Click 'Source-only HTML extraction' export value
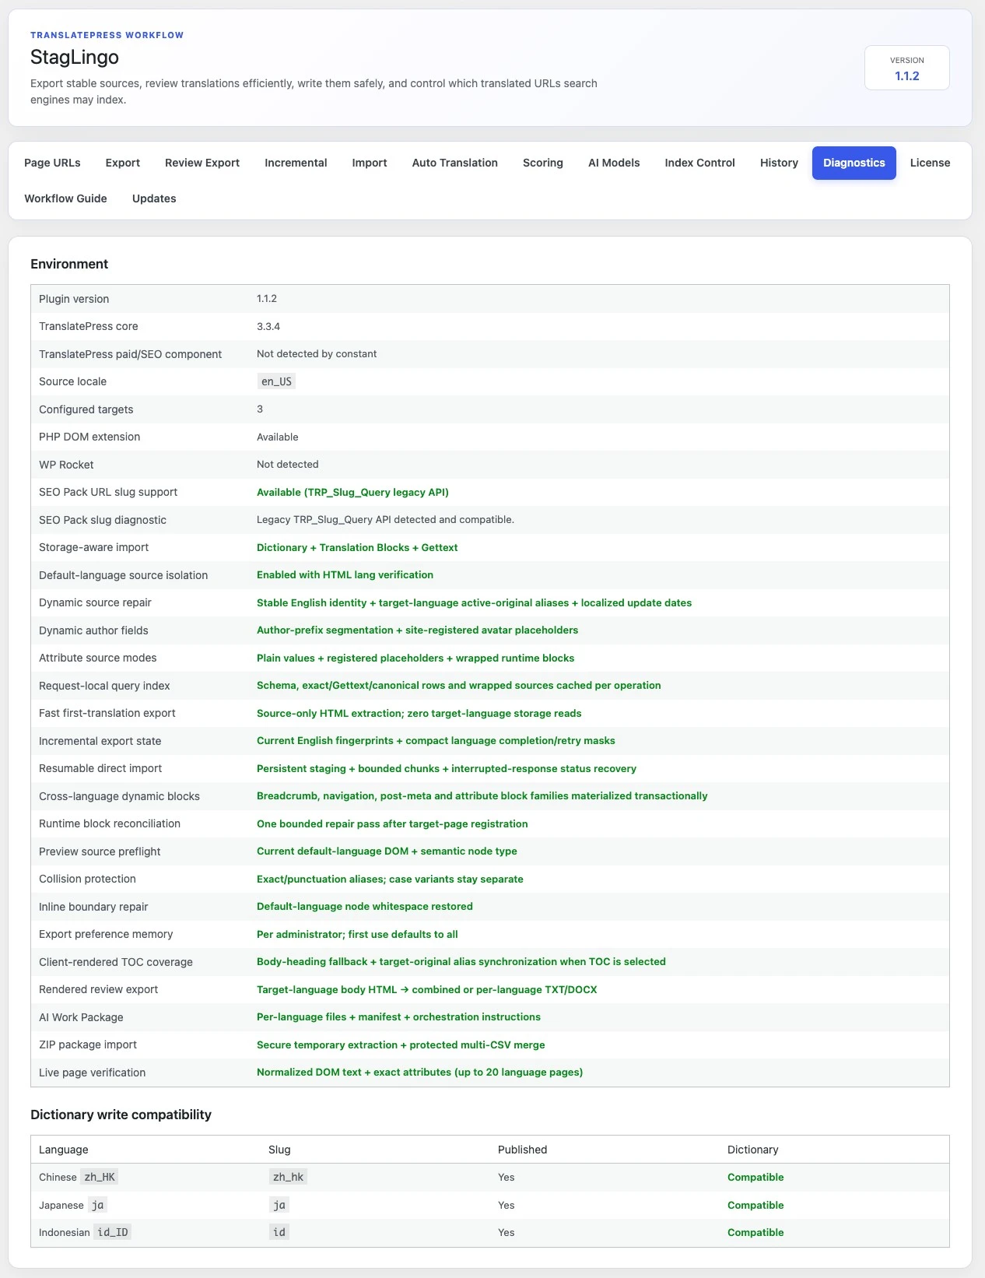The image size is (985, 1278). click(x=419, y=713)
